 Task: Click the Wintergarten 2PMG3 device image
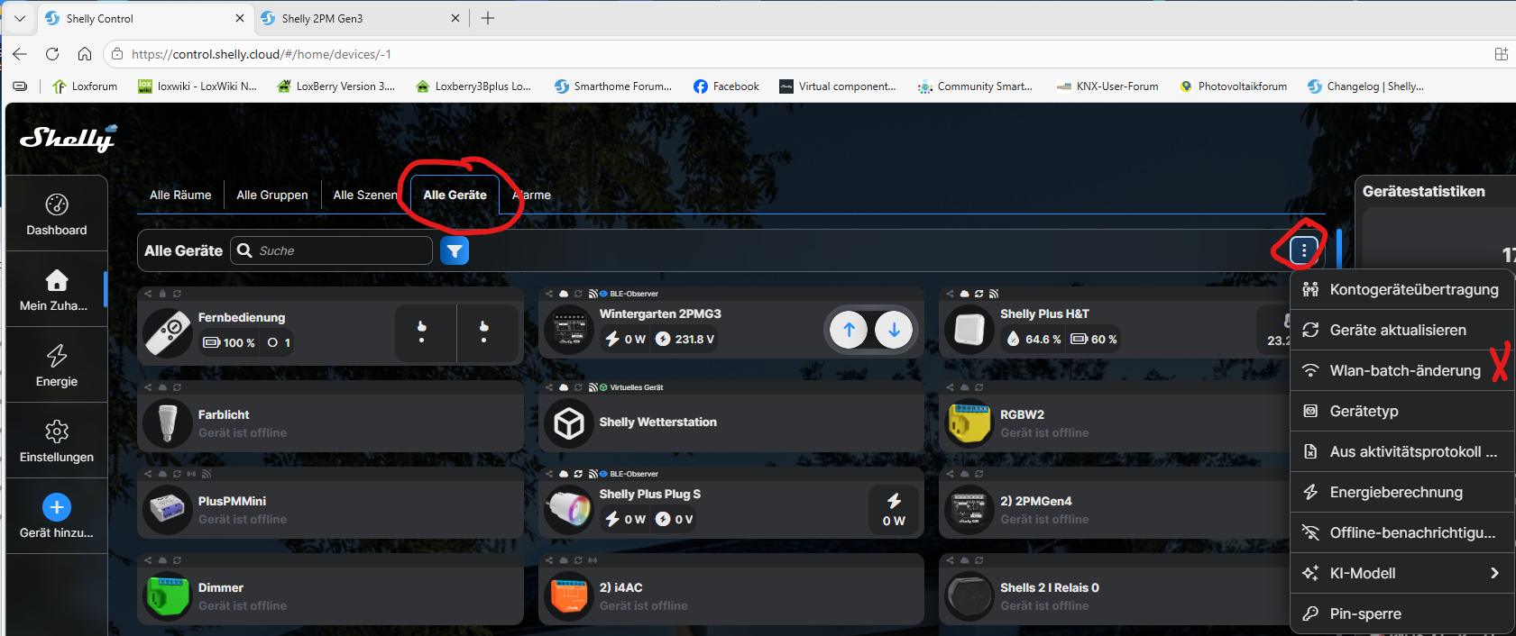click(569, 330)
